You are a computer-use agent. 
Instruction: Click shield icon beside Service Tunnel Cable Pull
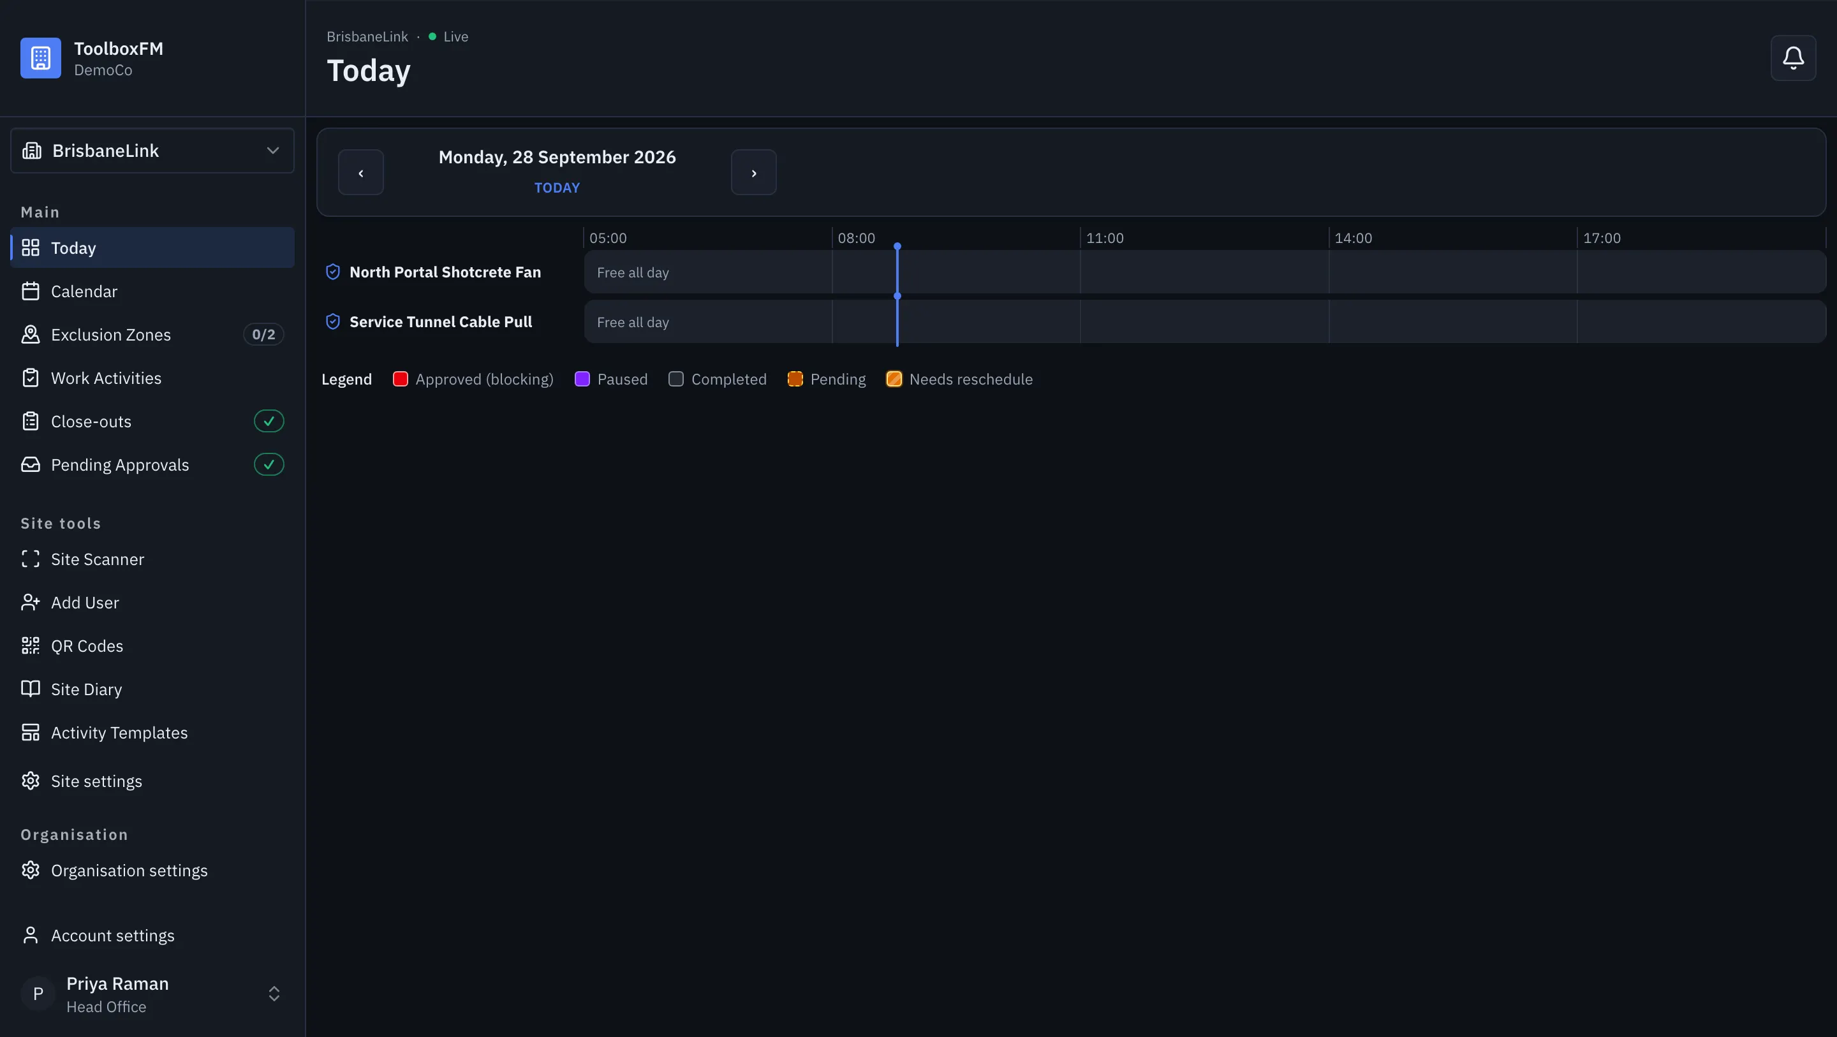333,321
